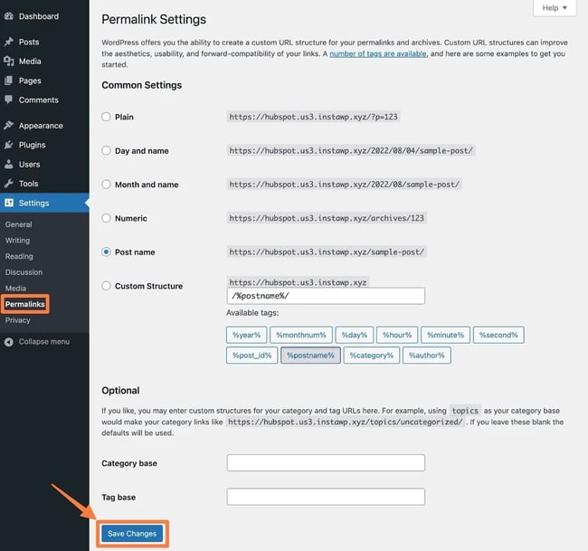This screenshot has height=551, width=588.
Task: Click the Collapse menu label
Action: coord(44,342)
